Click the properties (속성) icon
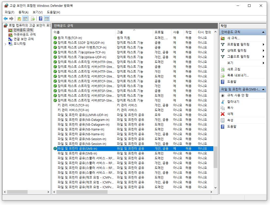Viewport: 270px width, 205px height. (223, 120)
